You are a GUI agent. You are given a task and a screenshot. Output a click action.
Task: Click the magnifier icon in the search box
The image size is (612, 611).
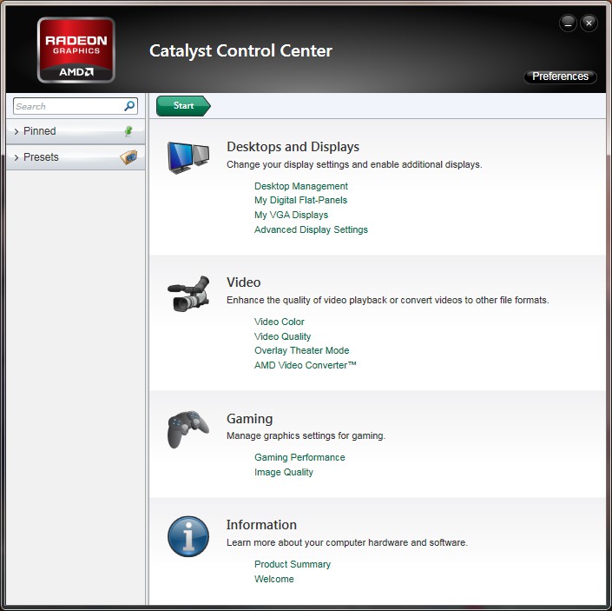[129, 106]
